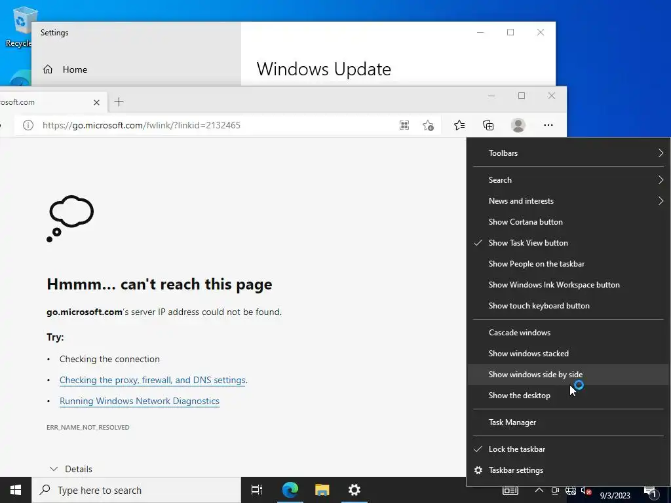Viewport: 671px width, 503px height.
Task: Open Microsoft Edge from taskbar
Action: 290,490
